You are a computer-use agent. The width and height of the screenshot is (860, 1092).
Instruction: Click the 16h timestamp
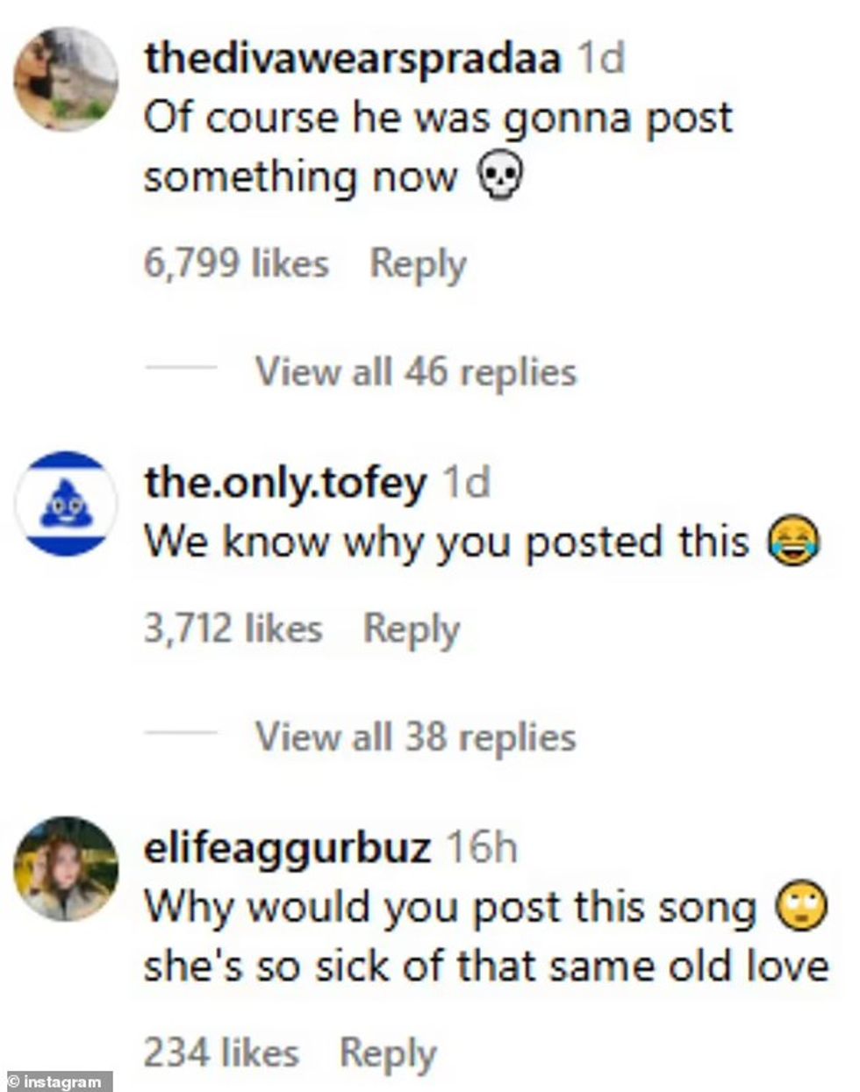[482, 848]
